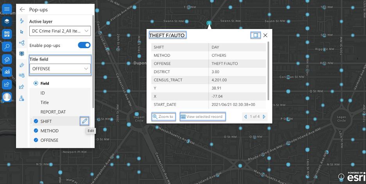Open the user profile avatar
Screen dimensions: 366x184
tap(7, 97)
